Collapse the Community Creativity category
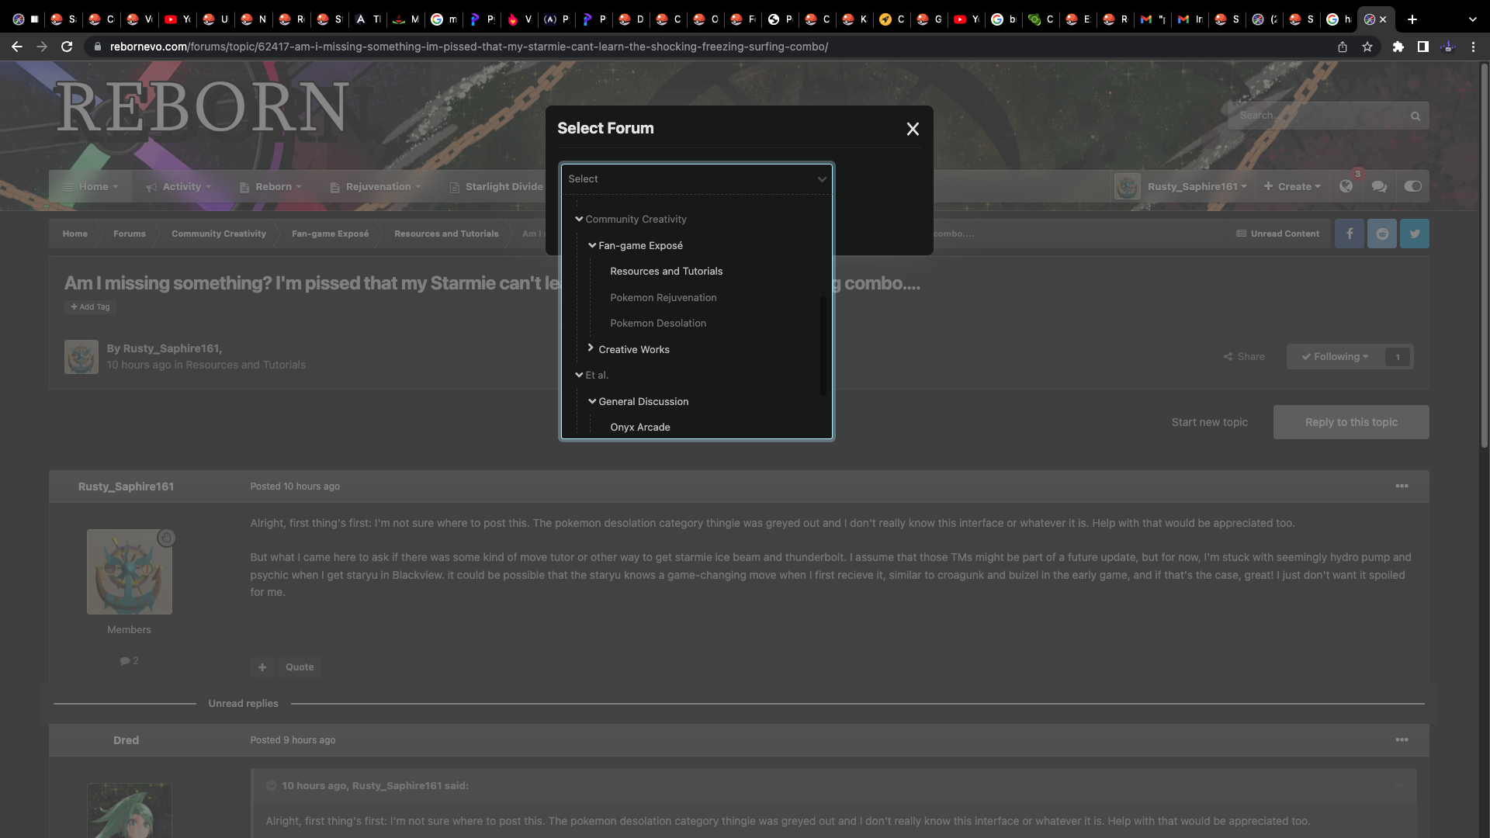 pyautogui.click(x=579, y=220)
